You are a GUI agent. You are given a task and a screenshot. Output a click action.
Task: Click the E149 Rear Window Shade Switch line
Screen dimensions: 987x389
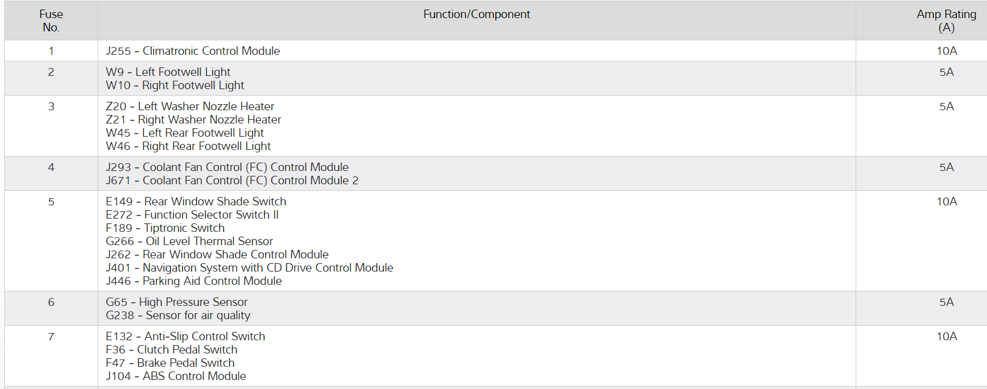tap(196, 202)
